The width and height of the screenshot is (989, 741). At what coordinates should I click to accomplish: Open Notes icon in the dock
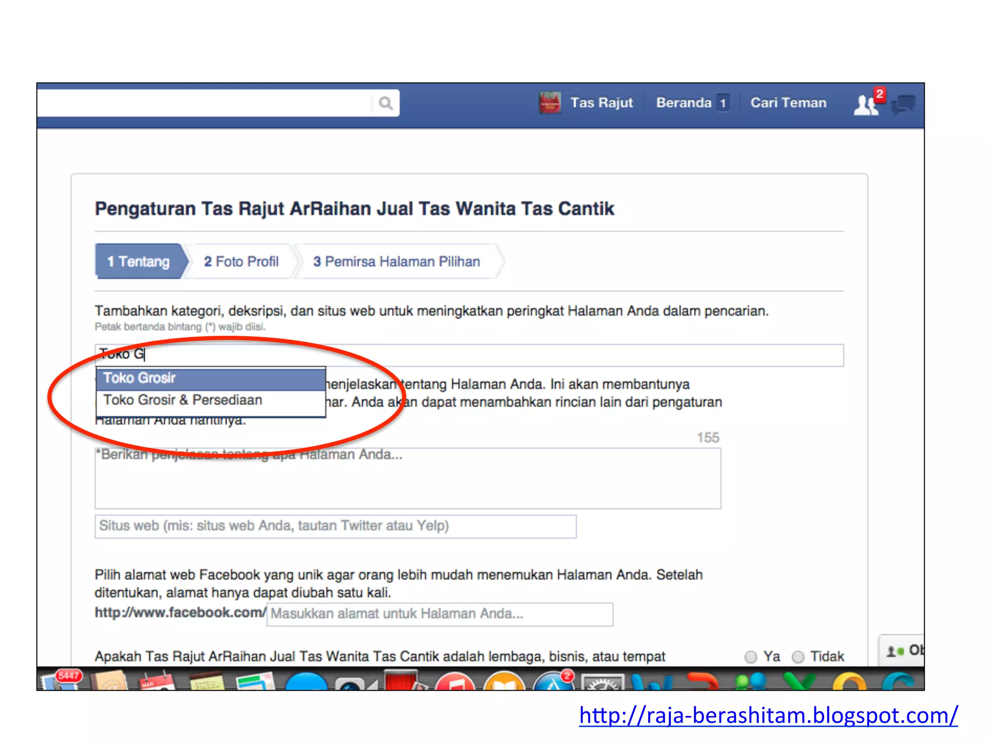[207, 681]
